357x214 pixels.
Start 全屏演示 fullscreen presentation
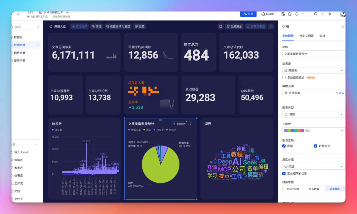pyautogui.click(x=234, y=26)
